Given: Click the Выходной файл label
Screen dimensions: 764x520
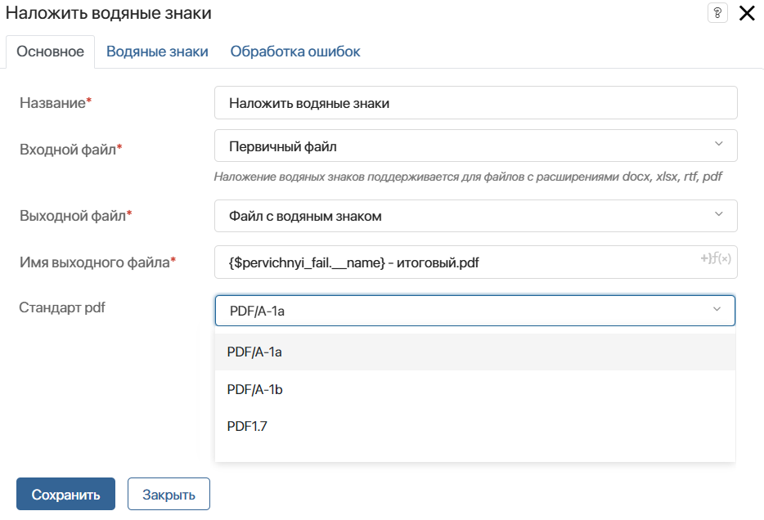Looking at the screenshot, I should [75, 215].
